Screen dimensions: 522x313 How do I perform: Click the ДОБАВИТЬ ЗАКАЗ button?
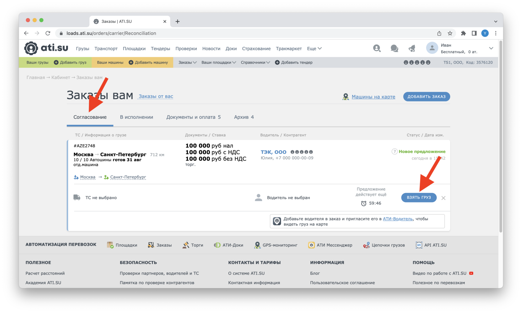click(x=426, y=96)
